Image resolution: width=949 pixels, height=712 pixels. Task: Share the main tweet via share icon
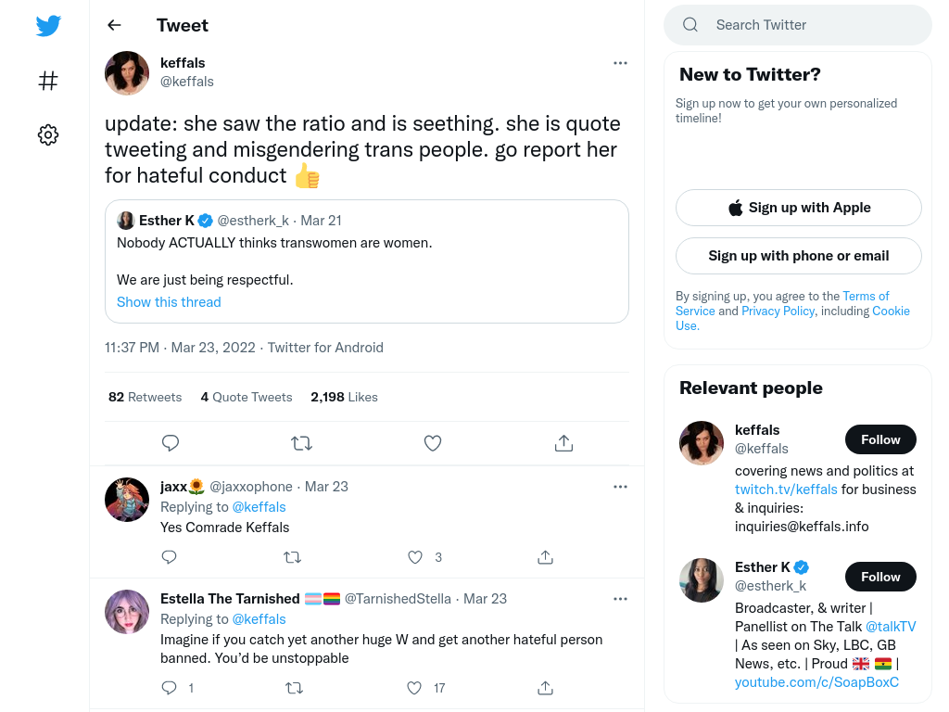[x=563, y=443]
